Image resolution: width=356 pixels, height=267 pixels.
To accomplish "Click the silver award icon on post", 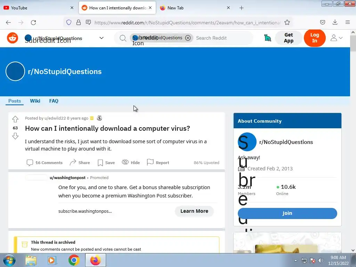I will [99, 118].
